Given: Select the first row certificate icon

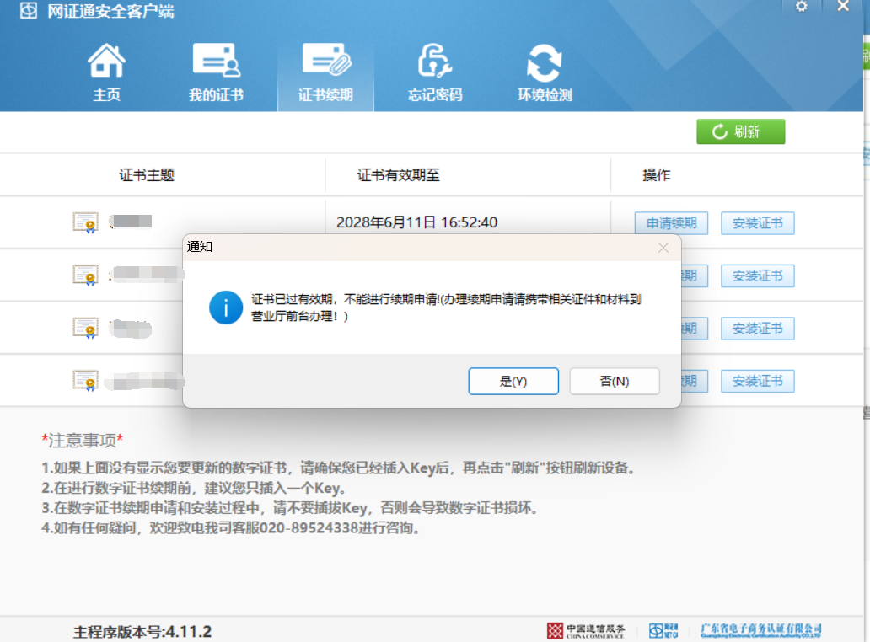Looking at the screenshot, I should [x=85, y=222].
